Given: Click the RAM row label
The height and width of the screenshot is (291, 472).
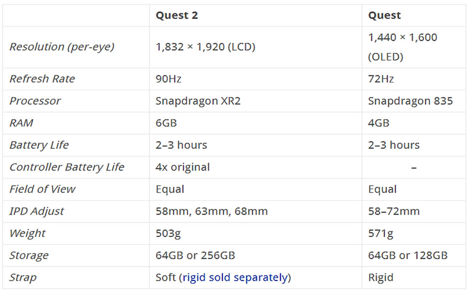Looking at the screenshot, I should click(22, 123).
